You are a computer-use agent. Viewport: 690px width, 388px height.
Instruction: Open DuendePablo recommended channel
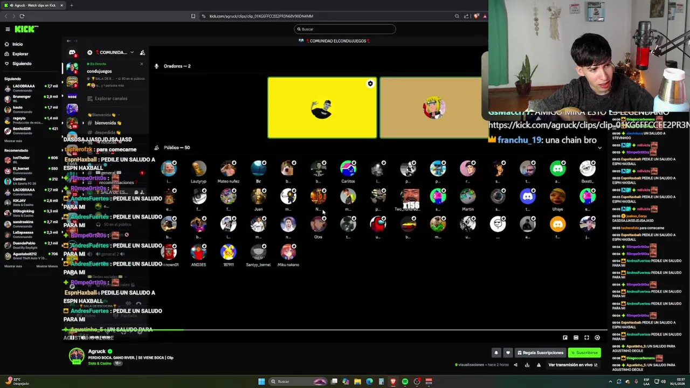click(x=31, y=245)
